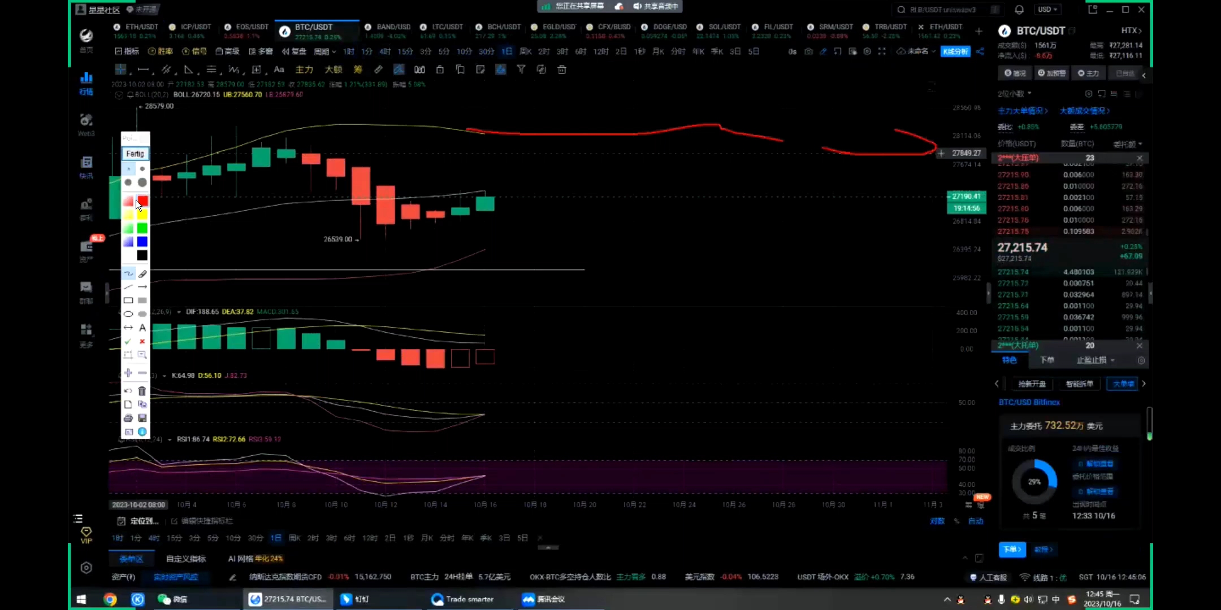This screenshot has width=1221, height=610.
Task: Select the arrow line tool in palette
Action: (x=142, y=287)
